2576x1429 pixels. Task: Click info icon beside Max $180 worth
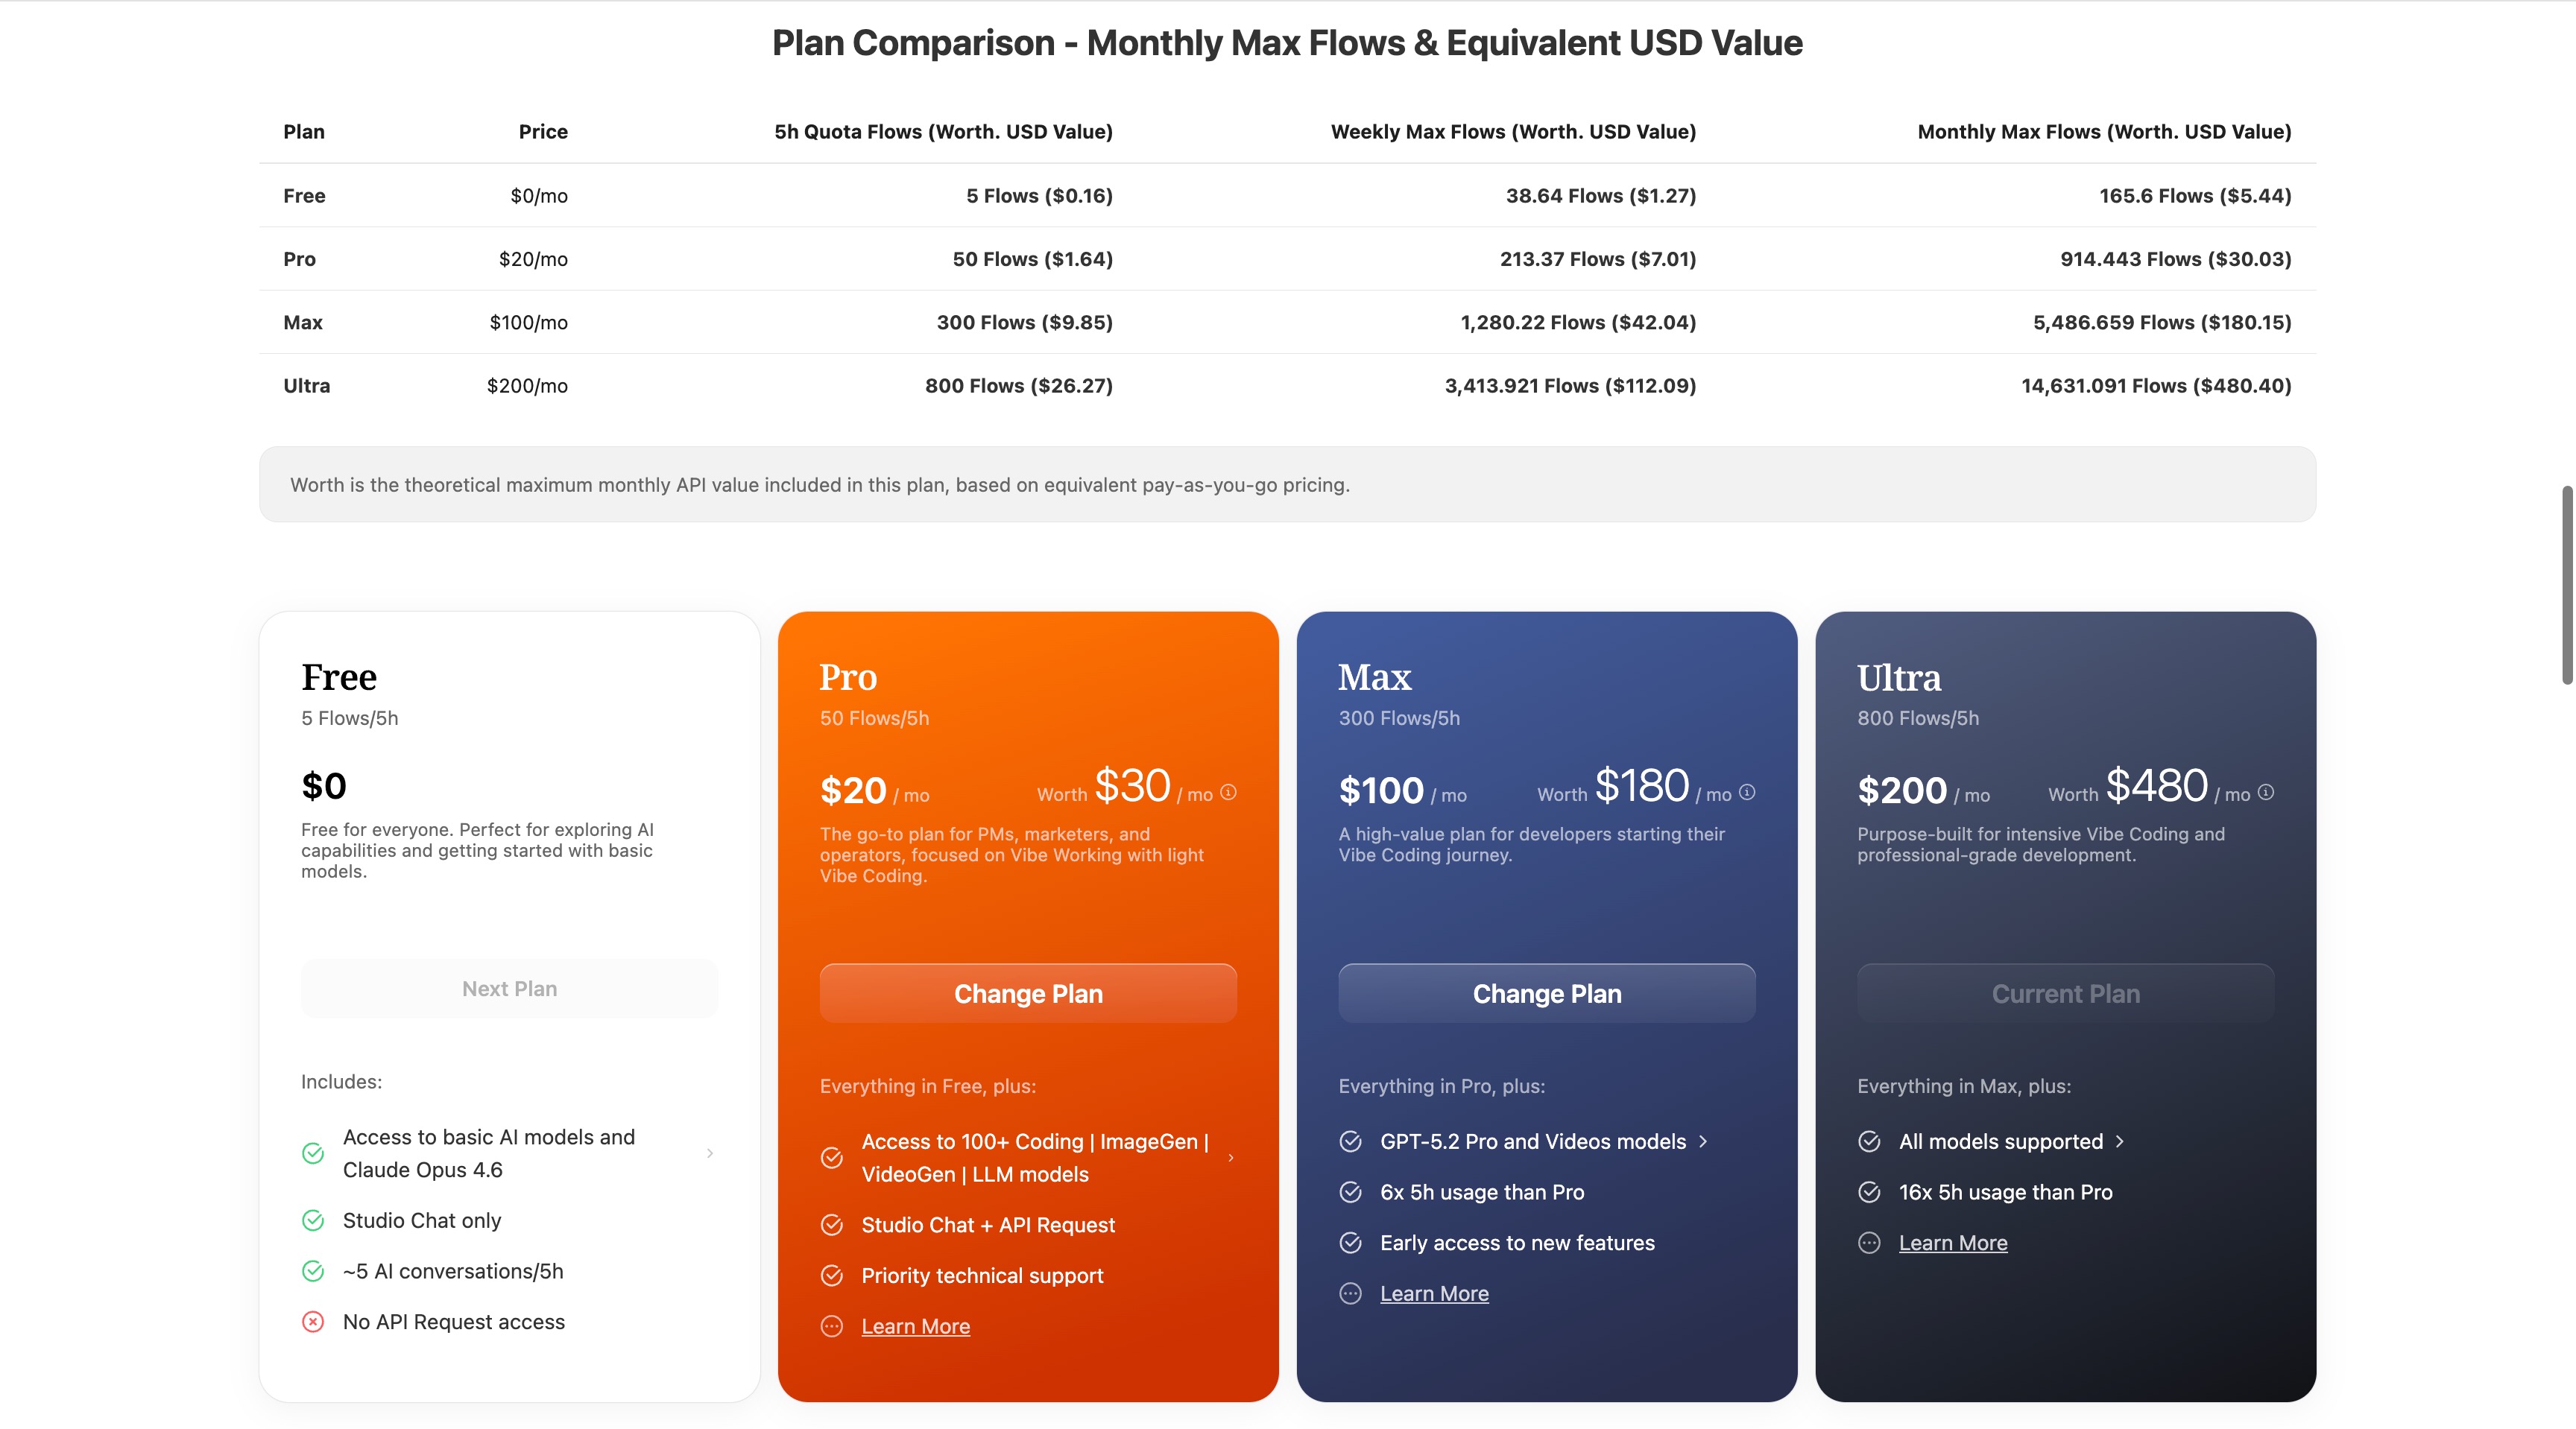tap(1747, 793)
